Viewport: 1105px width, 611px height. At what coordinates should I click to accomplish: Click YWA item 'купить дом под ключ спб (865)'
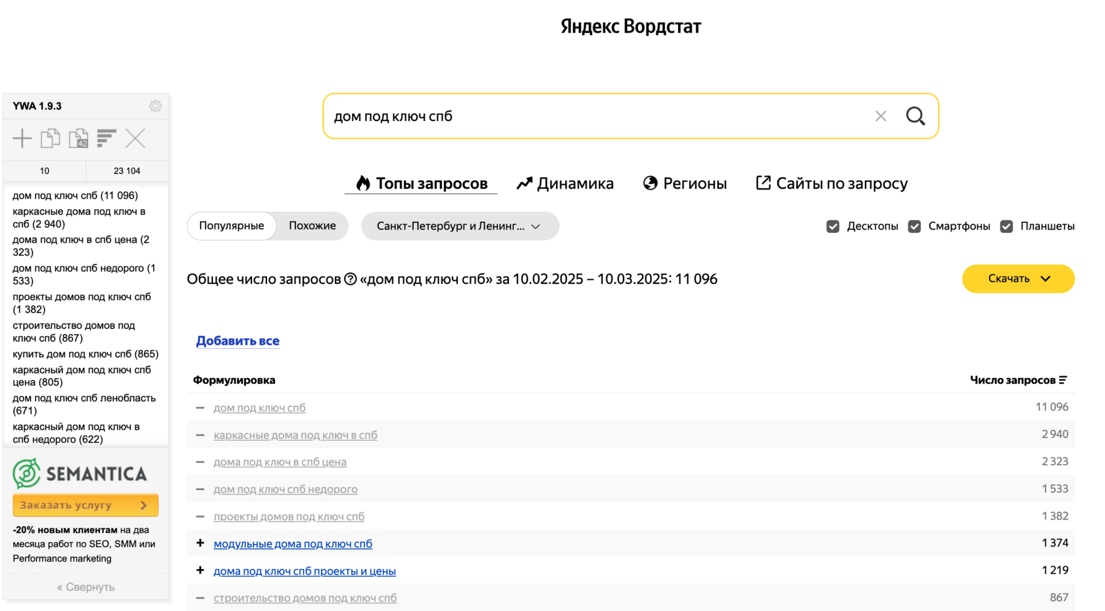86,354
